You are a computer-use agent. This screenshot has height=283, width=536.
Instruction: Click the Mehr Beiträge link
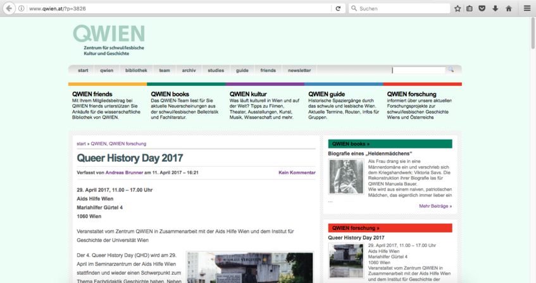click(x=435, y=206)
